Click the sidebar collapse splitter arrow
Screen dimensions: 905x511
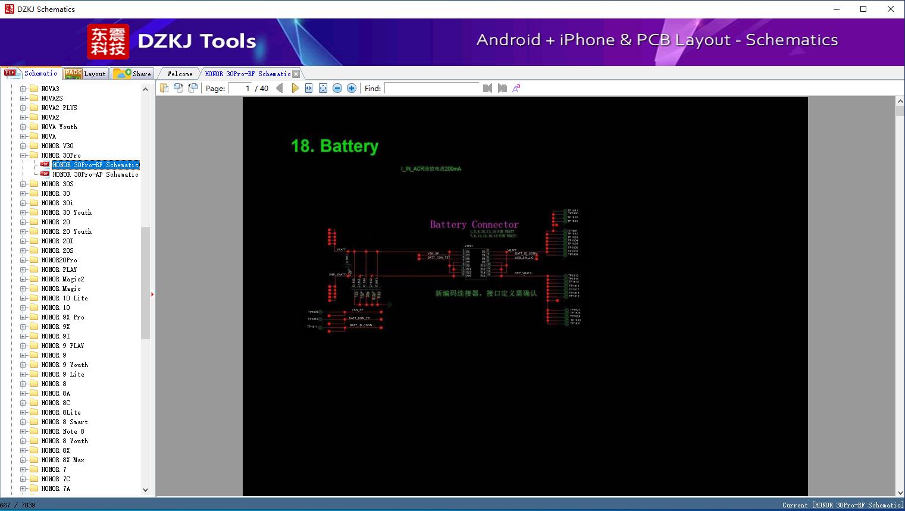(152, 294)
